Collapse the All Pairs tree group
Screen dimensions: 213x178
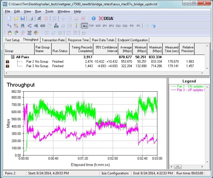pos(13,57)
